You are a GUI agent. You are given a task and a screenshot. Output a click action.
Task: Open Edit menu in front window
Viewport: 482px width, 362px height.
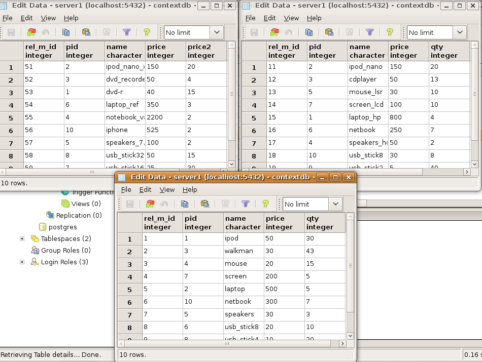[145, 189]
